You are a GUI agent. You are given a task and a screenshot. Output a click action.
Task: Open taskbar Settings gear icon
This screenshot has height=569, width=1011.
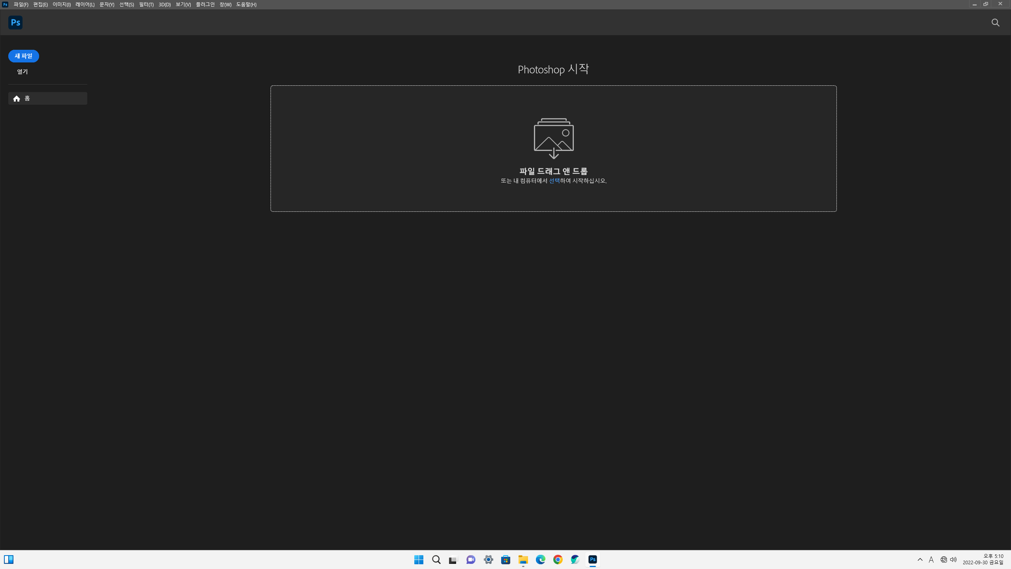click(x=488, y=560)
